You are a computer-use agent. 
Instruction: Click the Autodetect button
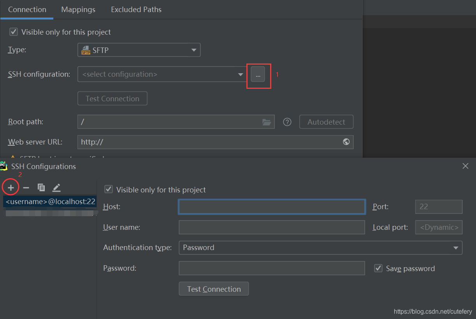(326, 122)
